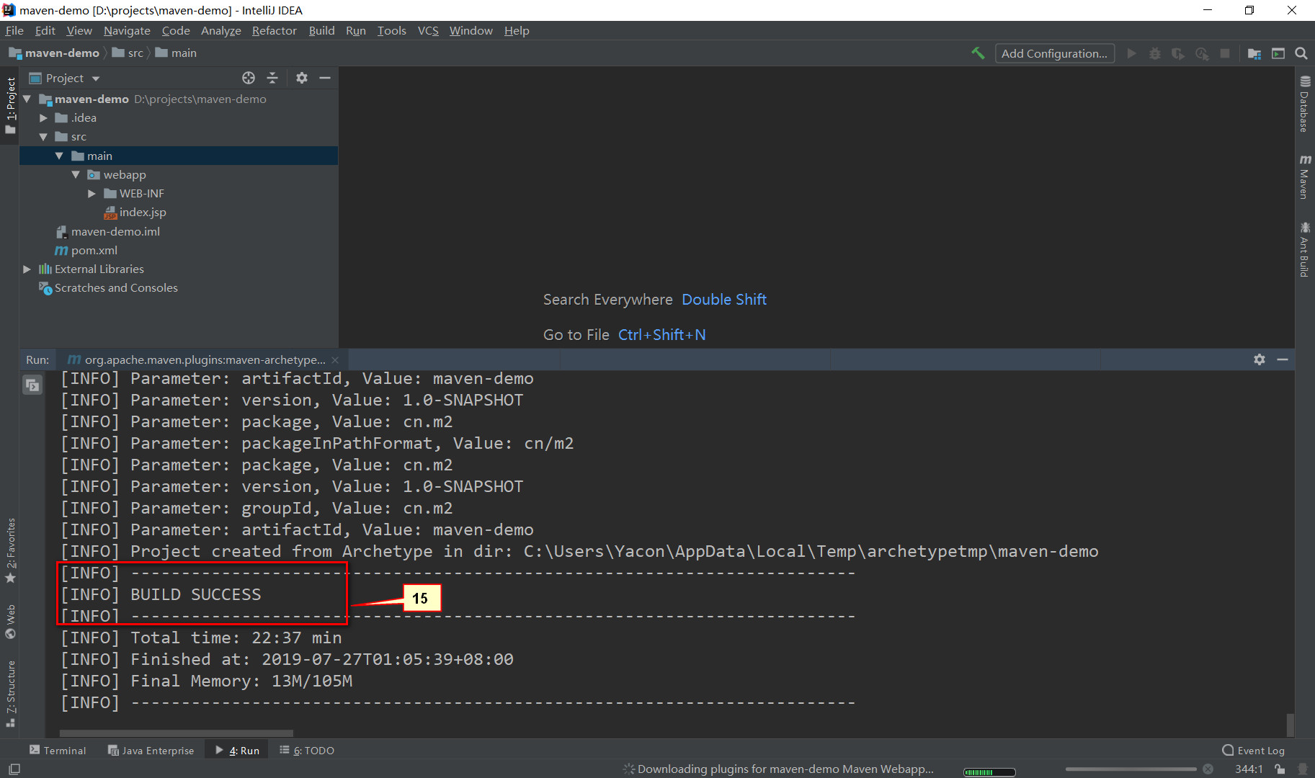This screenshot has width=1315, height=778.
Task: Open Search Everywhere magnifier icon
Action: click(1301, 53)
